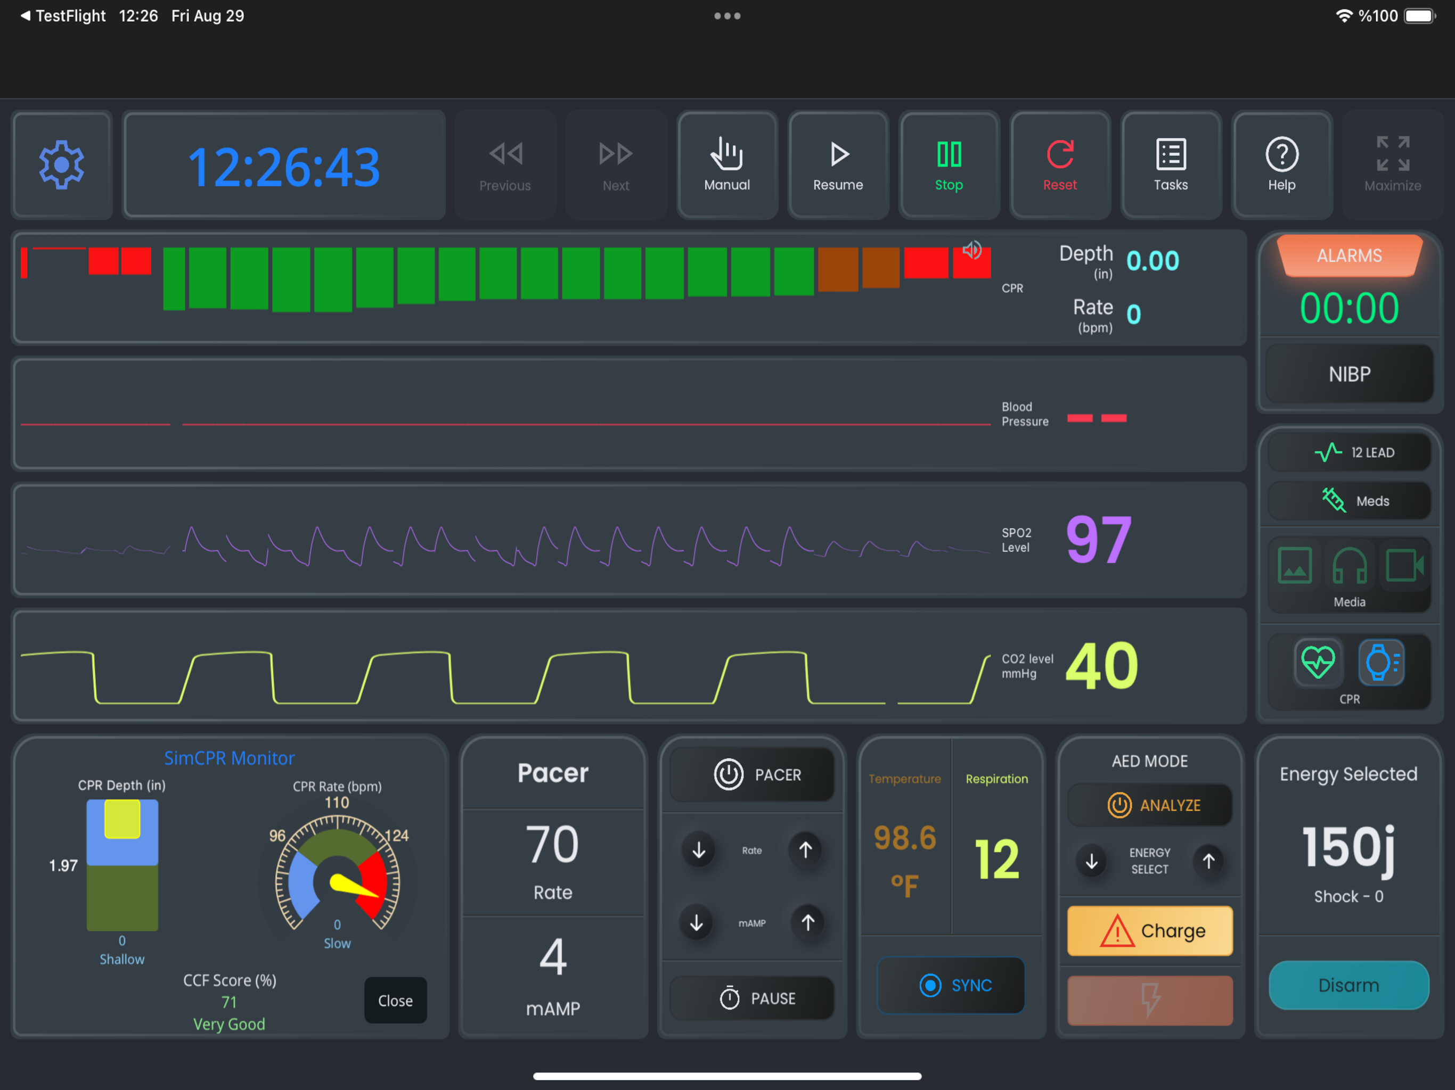This screenshot has height=1090, width=1455.
Task: Open the Meds panel
Action: click(1349, 501)
